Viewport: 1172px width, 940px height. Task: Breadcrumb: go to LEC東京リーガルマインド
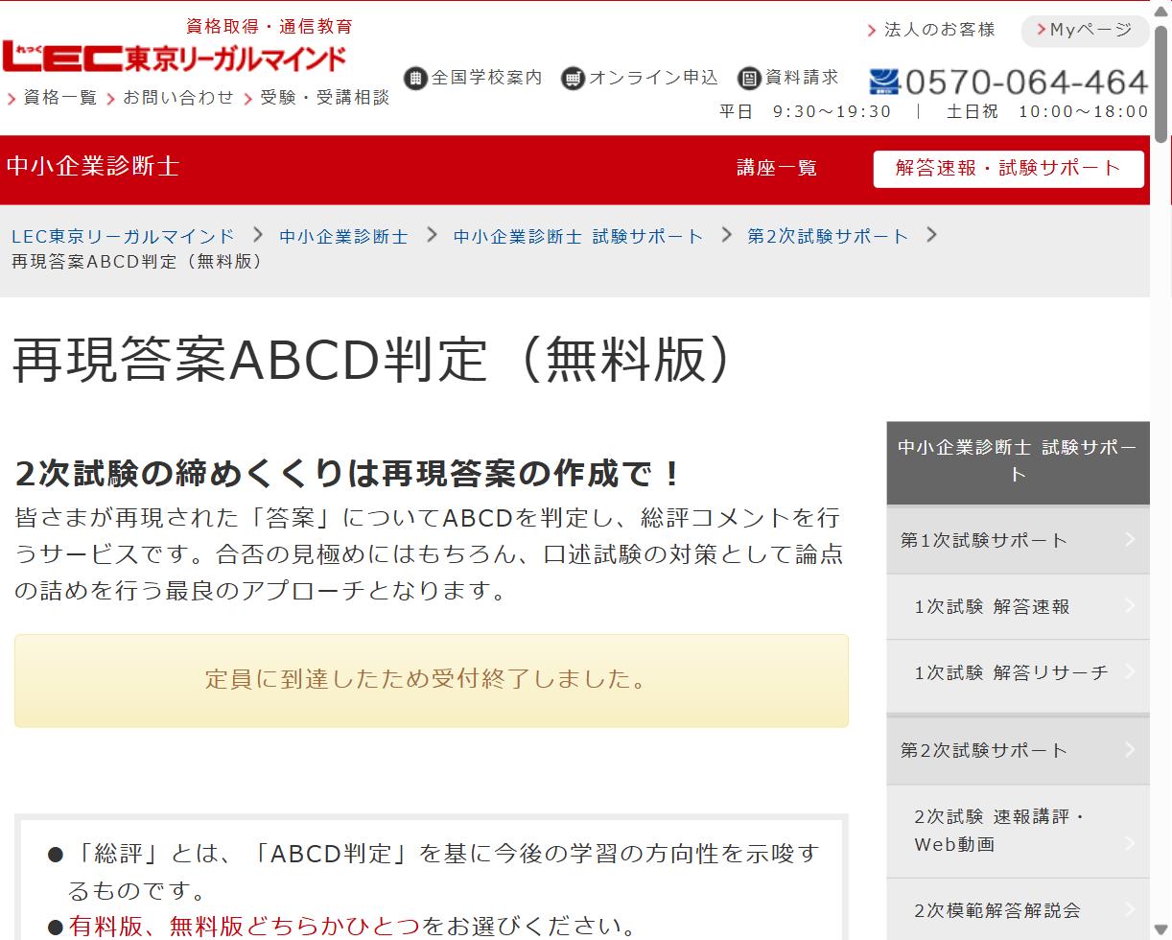click(x=123, y=236)
